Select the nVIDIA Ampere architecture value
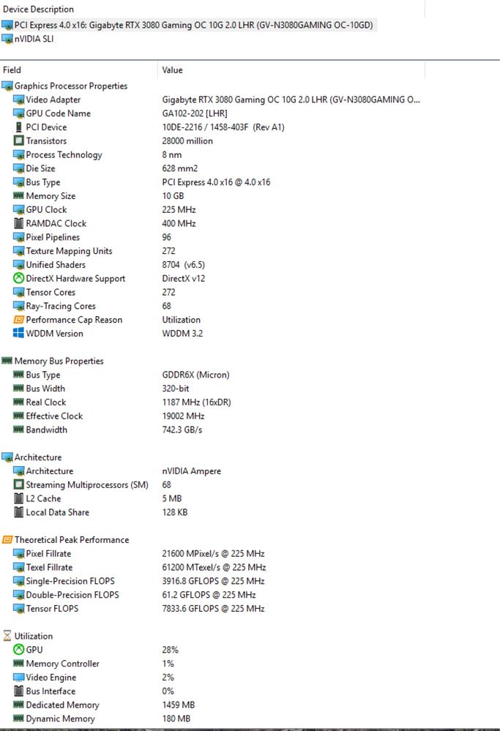This screenshot has height=731, width=500. click(191, 471)
